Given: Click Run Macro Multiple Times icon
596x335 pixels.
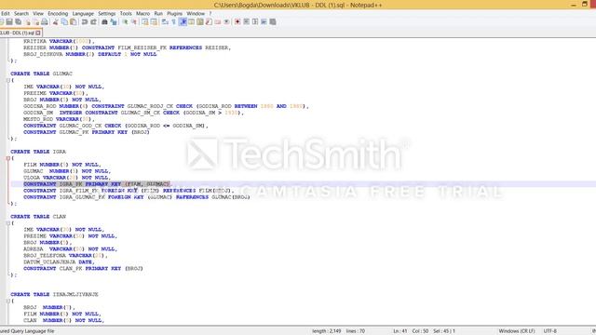Looking at the screenshot, I should click(x=264, y=22).
